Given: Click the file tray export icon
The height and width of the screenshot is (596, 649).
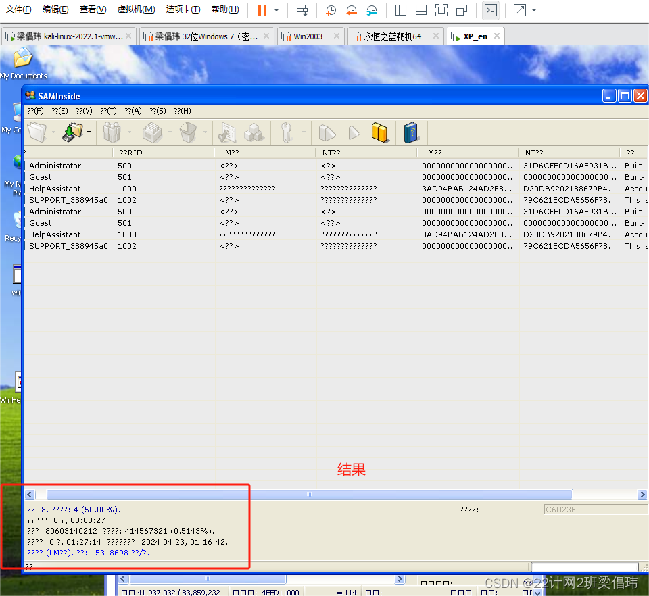Looking at the screenshot, I should (x=152, y=132).
